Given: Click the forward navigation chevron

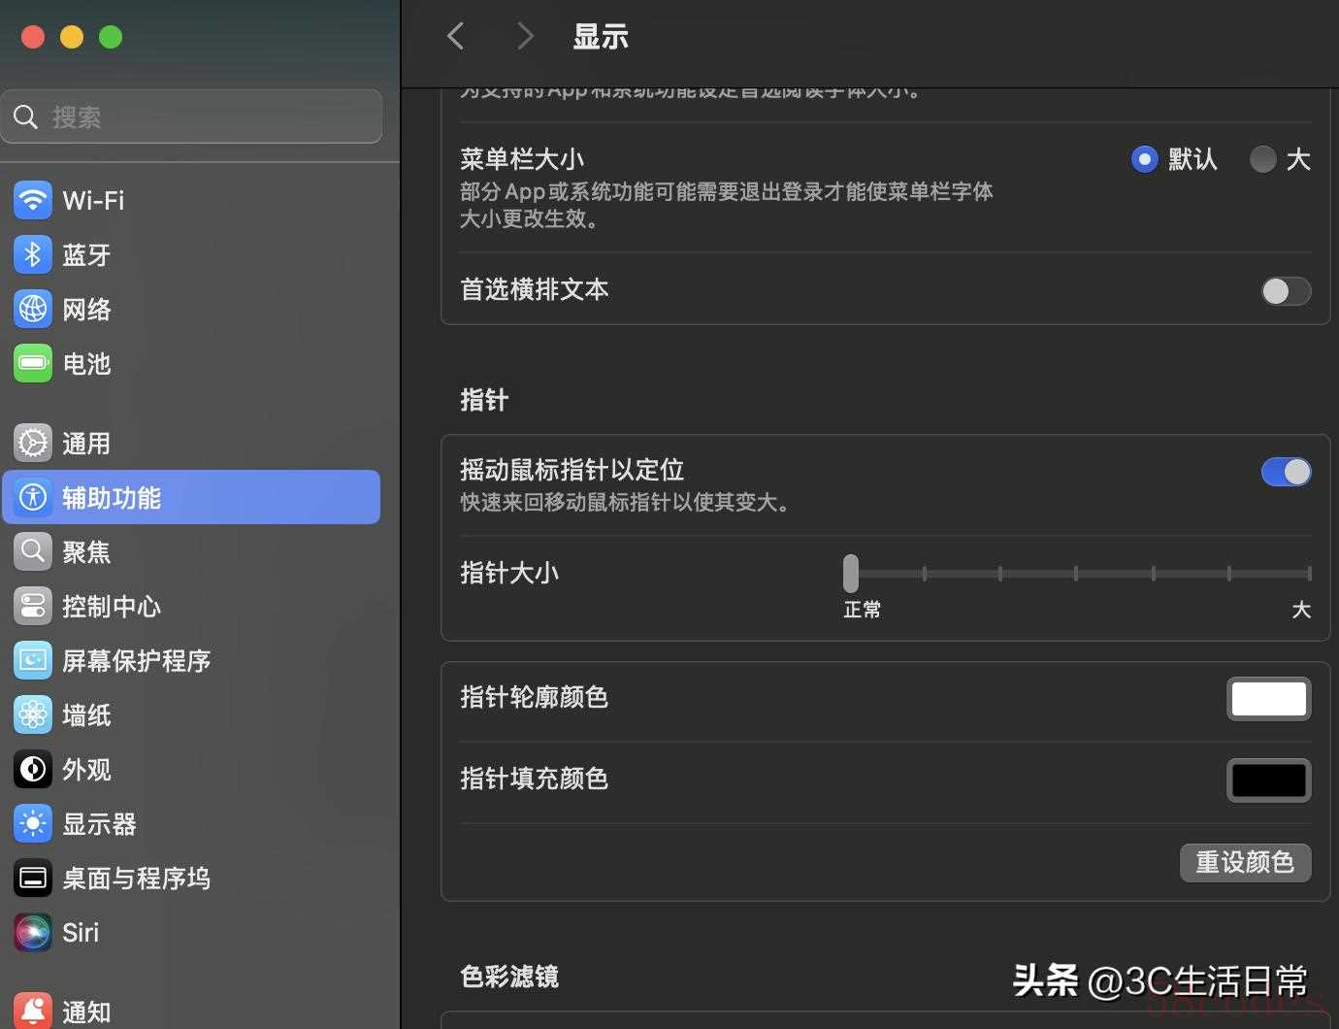Looking at the screenshot, I should (525, 37).
